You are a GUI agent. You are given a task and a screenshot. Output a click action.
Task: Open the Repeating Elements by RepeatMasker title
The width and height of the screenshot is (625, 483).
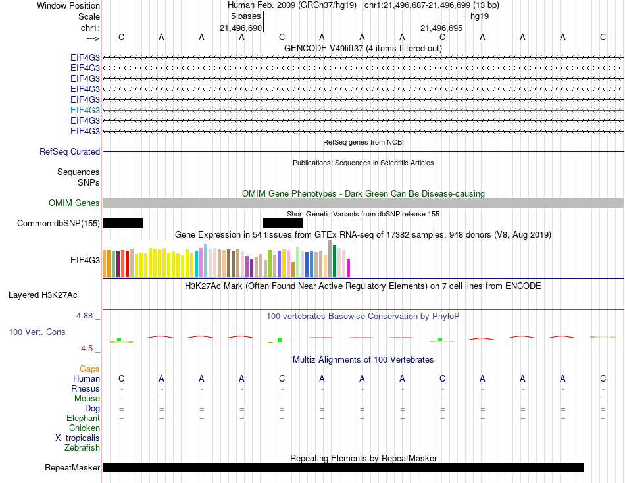[363, 458]
